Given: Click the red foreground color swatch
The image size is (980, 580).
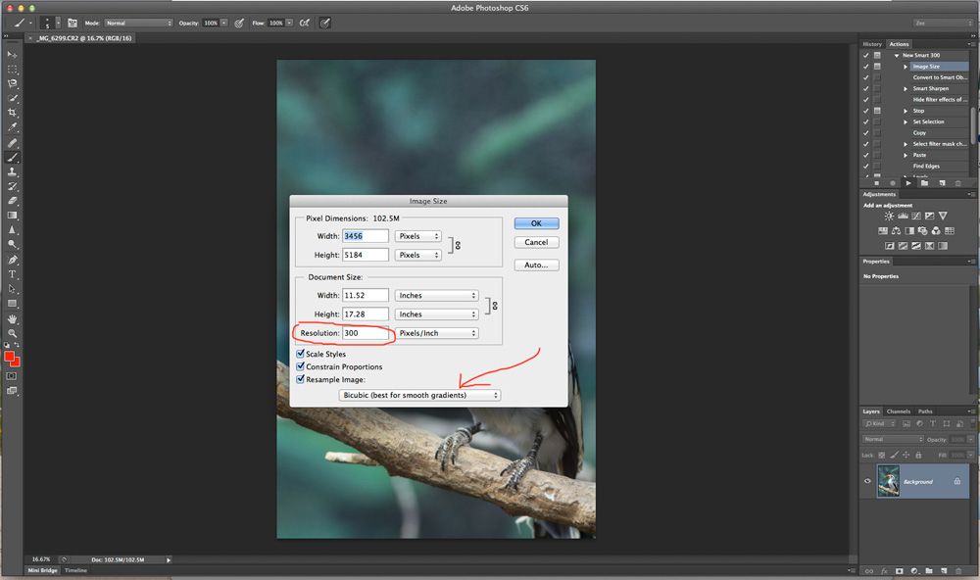Looking at the screenshot, I should pyautogui.click(x=10, y=357).
